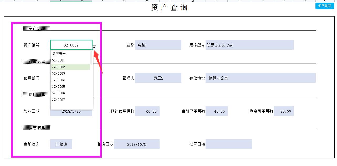
Task: Click the 名称 field showing 电脑
Action: (158, 45)
